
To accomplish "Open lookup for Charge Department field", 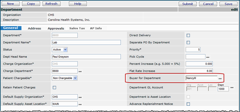I will click(80, 71).
